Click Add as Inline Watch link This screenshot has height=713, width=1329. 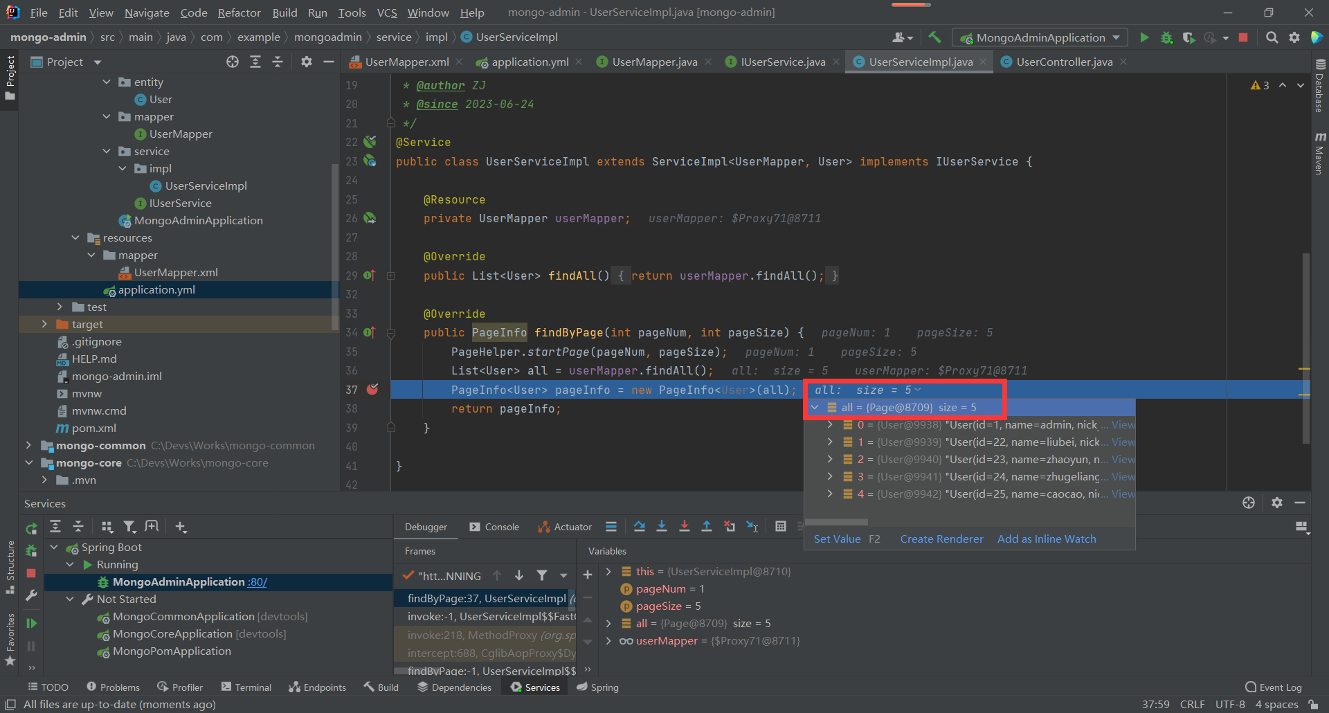point(1047,539)
